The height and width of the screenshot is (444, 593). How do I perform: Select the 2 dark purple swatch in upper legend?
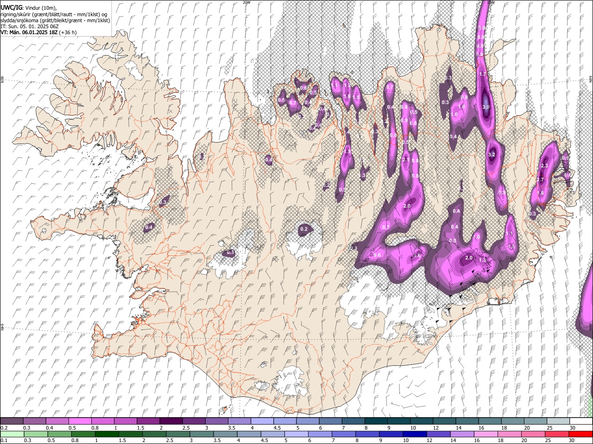point(171,421)
